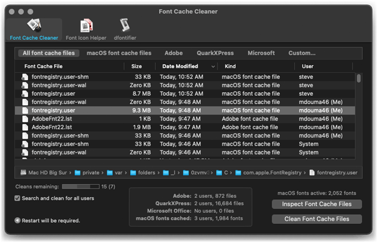Click 'macOS fonts active: 2,052 fonts' text
The height and width of the screenshot is (242, 377).
point(317,193)
